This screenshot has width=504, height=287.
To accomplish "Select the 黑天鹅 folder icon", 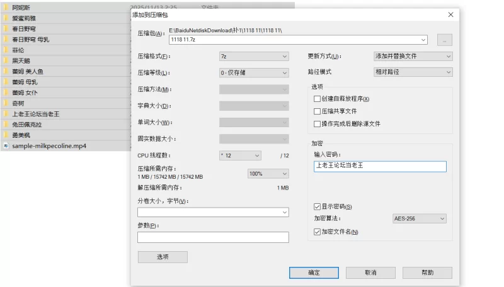I will coord(6,60).
